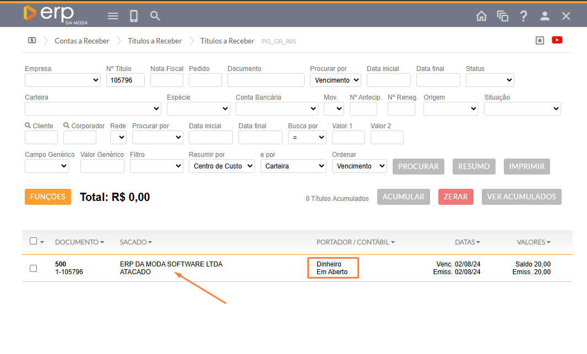The image size is (587, 354).
Task: Expand the Empresa dropdown
Action: click(x=63, y=80)
